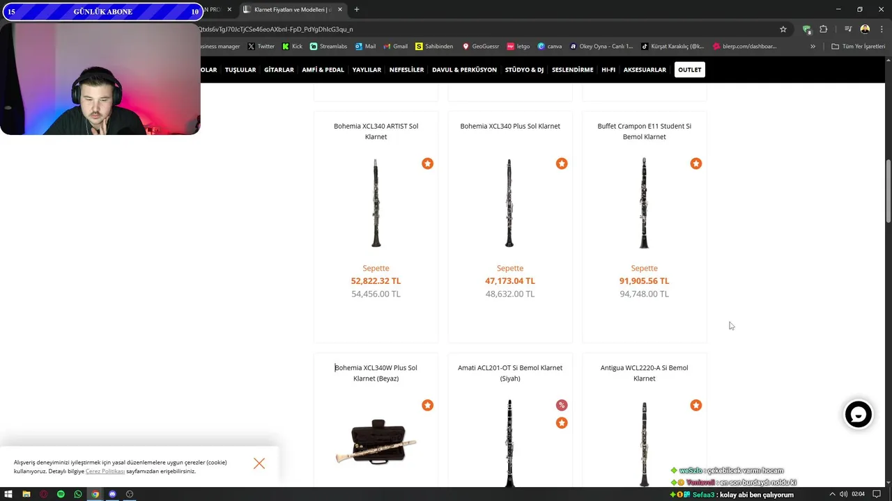Viewport: 892px width, 501px height.
Task: Open the Gmail bookmark
Action: (x=395, y=47)
